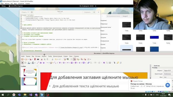173x97 pixels.
Task: Open the Фон background dropdown
Action: click(168, 77)
